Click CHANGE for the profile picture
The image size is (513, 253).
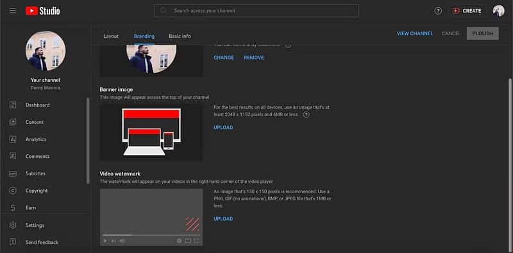click(x=224, y=58)
